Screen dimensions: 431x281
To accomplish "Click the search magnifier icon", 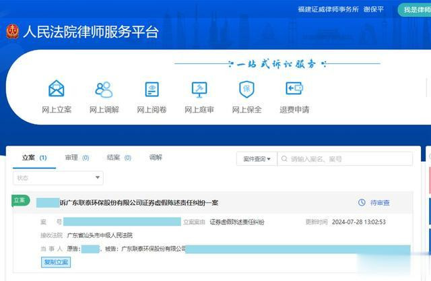I will (284, 158).
